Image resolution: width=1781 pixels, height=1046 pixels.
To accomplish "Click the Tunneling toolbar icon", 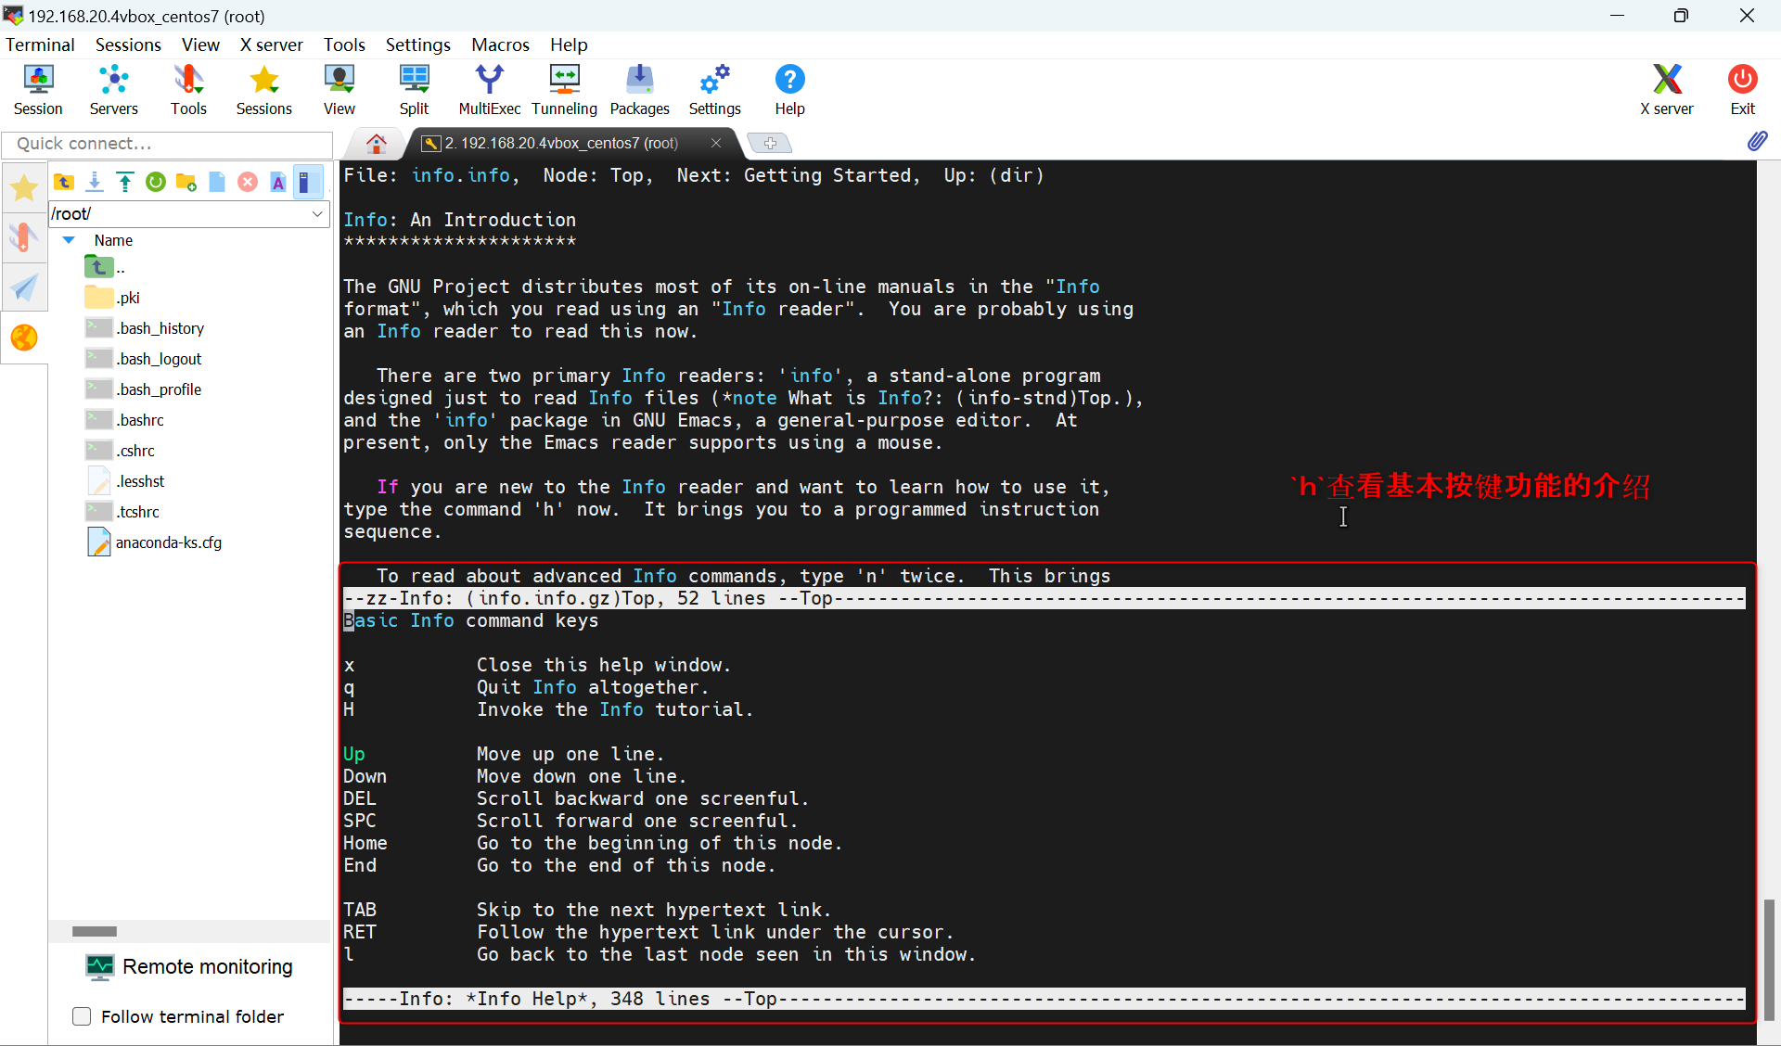I will click(x=564, y=89).
